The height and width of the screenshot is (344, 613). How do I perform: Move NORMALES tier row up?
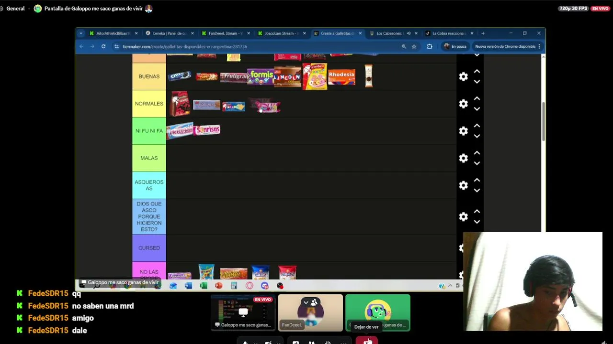coord(477,98)
